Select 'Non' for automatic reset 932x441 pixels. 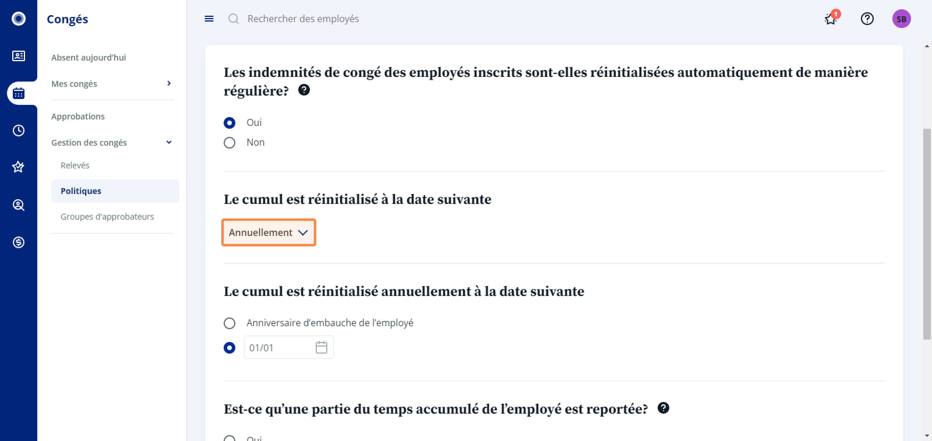(230, 142)
